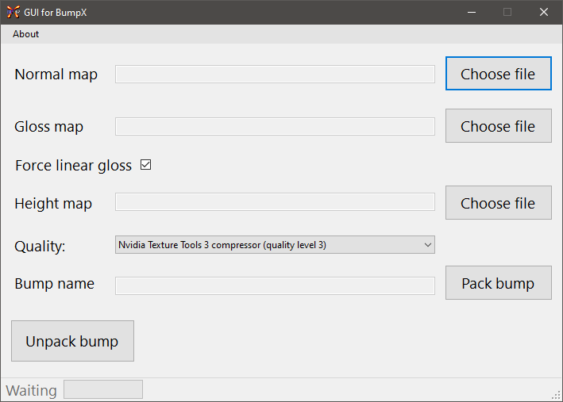Choose file for Gloss map
Viewport: 563px width, 402px height.
coord(498,126)
